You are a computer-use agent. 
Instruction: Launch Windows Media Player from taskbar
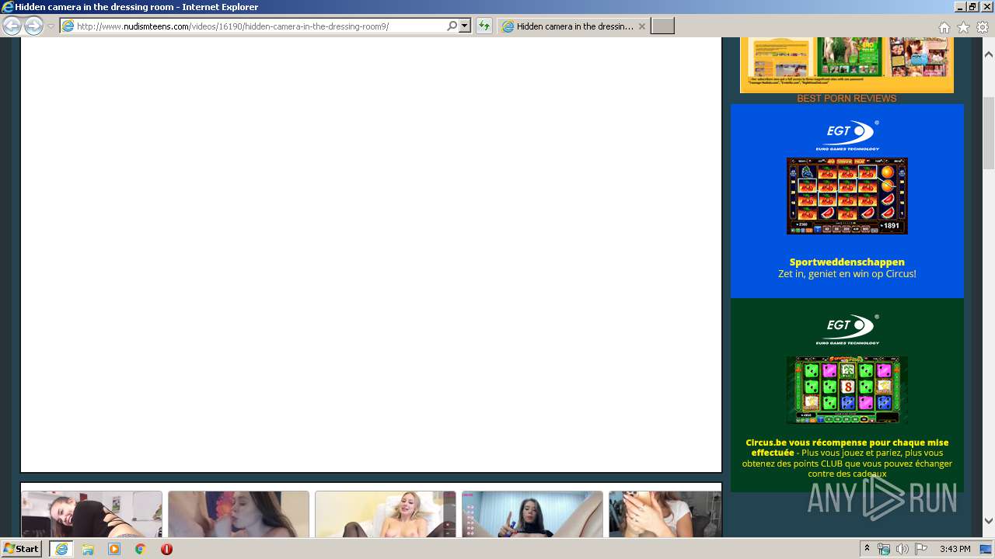[114, 549]
